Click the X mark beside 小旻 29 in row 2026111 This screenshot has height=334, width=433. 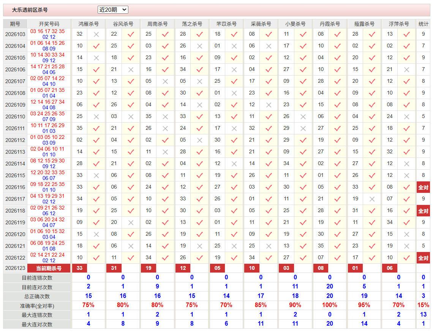point(303,129)
